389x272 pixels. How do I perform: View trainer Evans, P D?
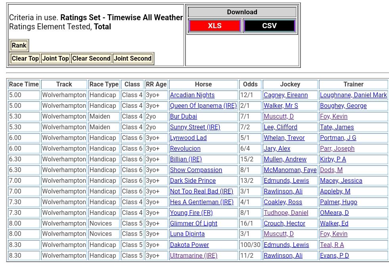(x=334, y=256)
